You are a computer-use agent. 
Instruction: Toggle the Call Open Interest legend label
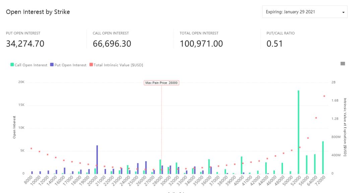31,65
